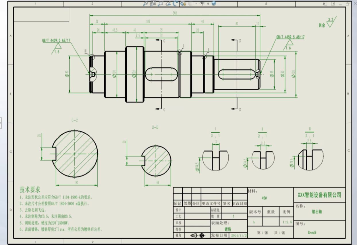Click the Zoom to Fit magnifier icon
357x245 pixels.
146,3
